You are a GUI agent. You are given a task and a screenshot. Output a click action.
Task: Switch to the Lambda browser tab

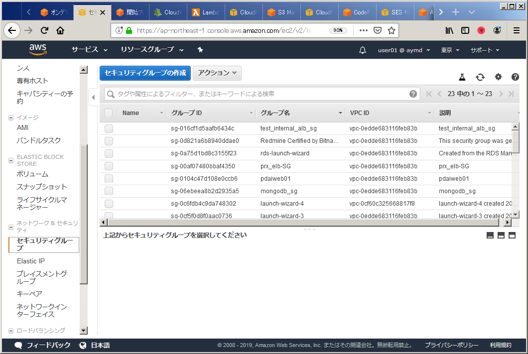tap(205, 12)
